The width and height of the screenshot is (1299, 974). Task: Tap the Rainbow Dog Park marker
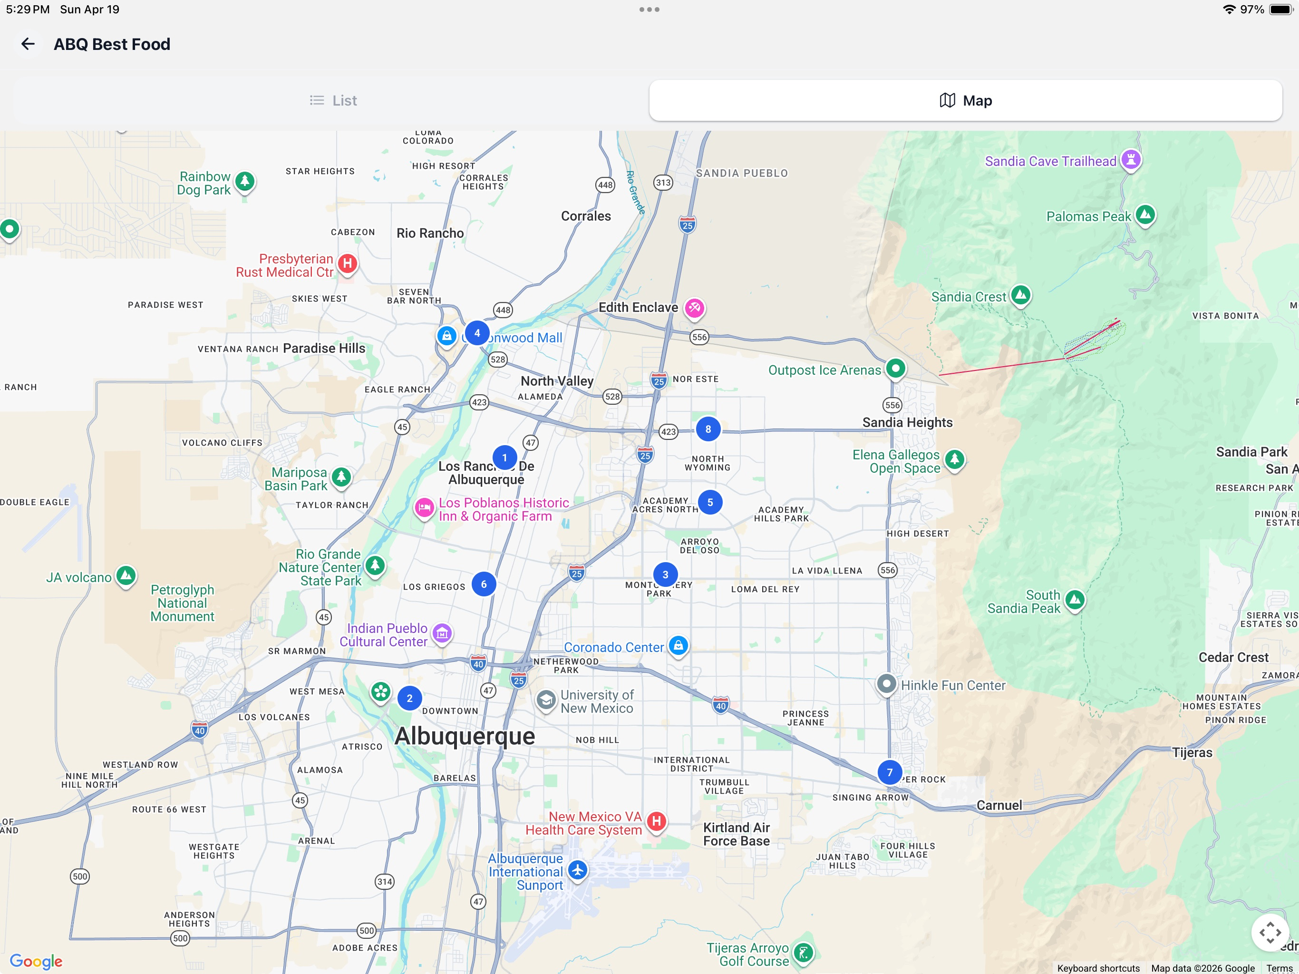pos(245,182)
